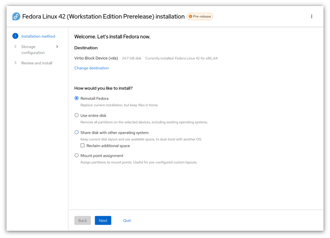Click the Virtio Block Device (vda) entry
Image resolution: width=330 pixels, height=238 pixels.
[x=96, y=58]
